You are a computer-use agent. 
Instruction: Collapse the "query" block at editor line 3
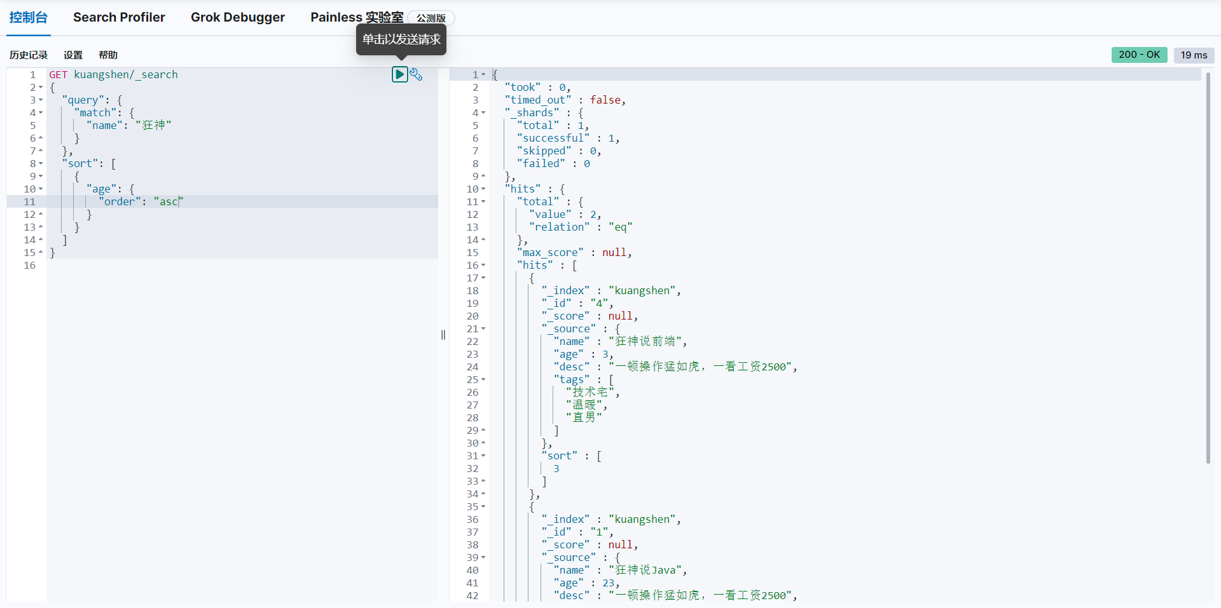click(x=41, y=100)
